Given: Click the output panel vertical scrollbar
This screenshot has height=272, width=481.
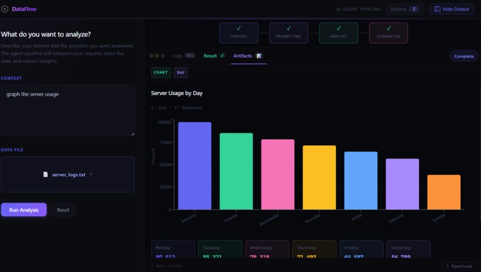Looking at the screenshot, I should [x=480, y=154].
